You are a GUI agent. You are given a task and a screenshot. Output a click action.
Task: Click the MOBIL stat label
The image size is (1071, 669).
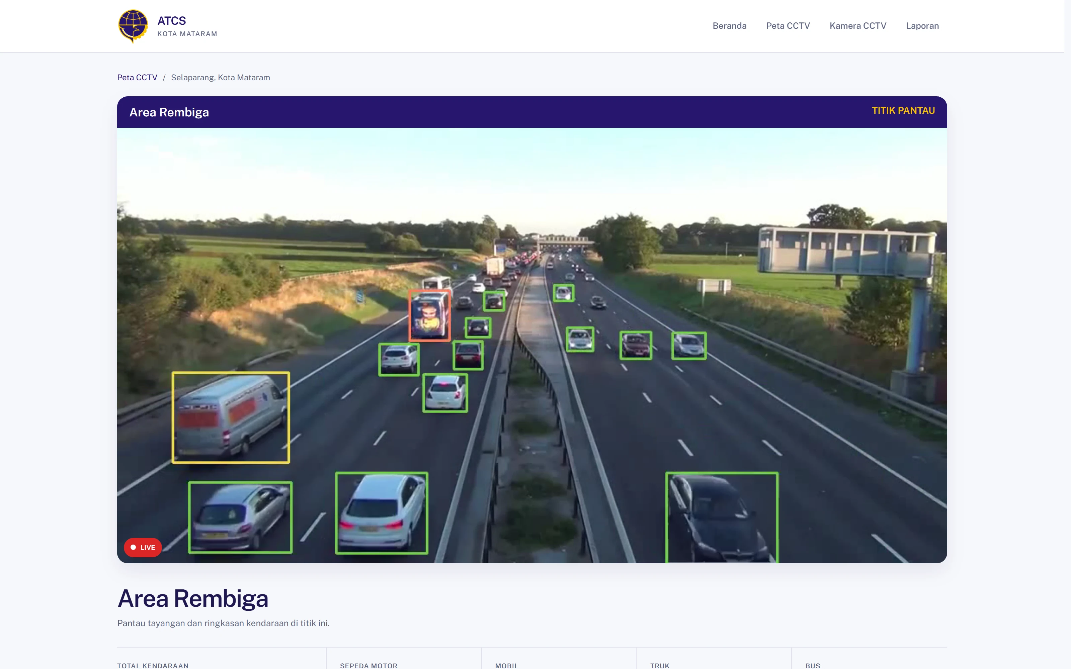tap(507, 665)
